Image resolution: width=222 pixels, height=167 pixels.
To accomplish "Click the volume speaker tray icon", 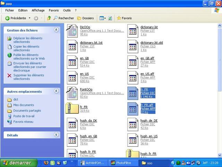I will [x=188, y=163].
